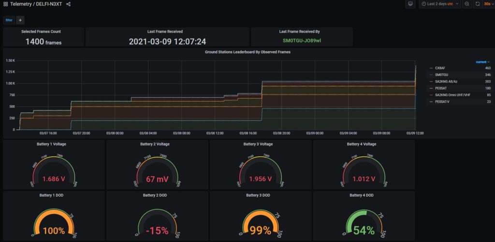Click the Telemetry / DELFI-N3XT dashboard title

click(36, 4)
